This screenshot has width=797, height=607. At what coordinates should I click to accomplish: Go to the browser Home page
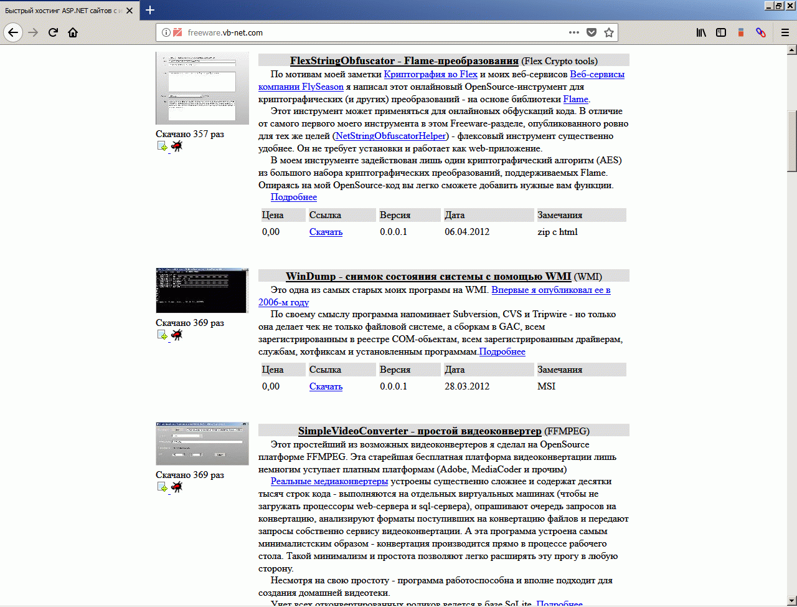73,32
